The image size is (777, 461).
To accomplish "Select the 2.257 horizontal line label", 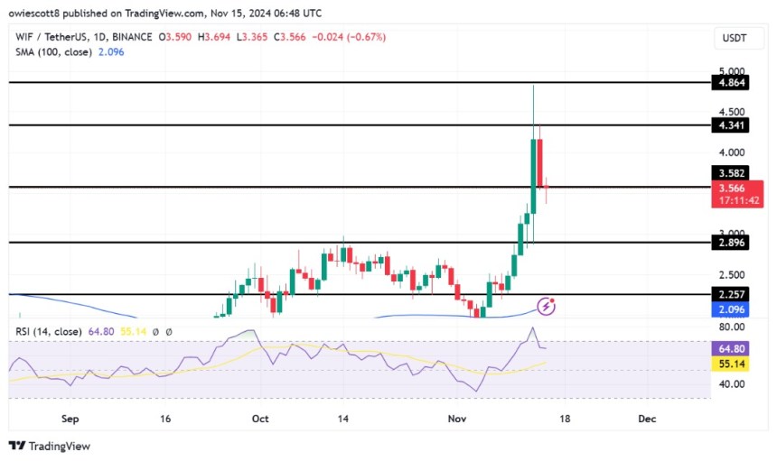I will click(730, 294).
